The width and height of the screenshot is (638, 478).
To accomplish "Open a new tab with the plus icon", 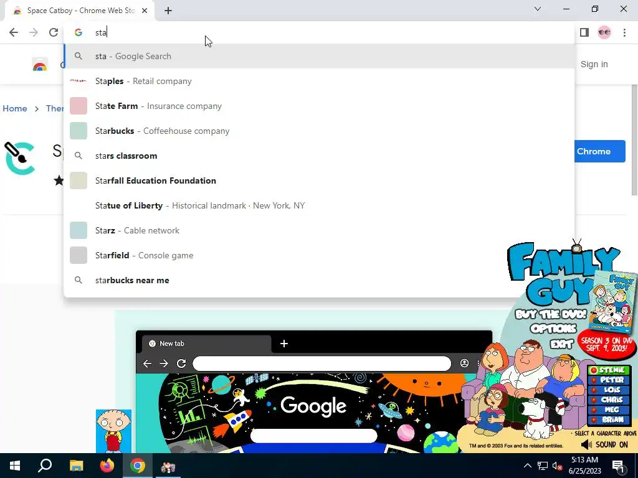I will [x=168, y=11].
